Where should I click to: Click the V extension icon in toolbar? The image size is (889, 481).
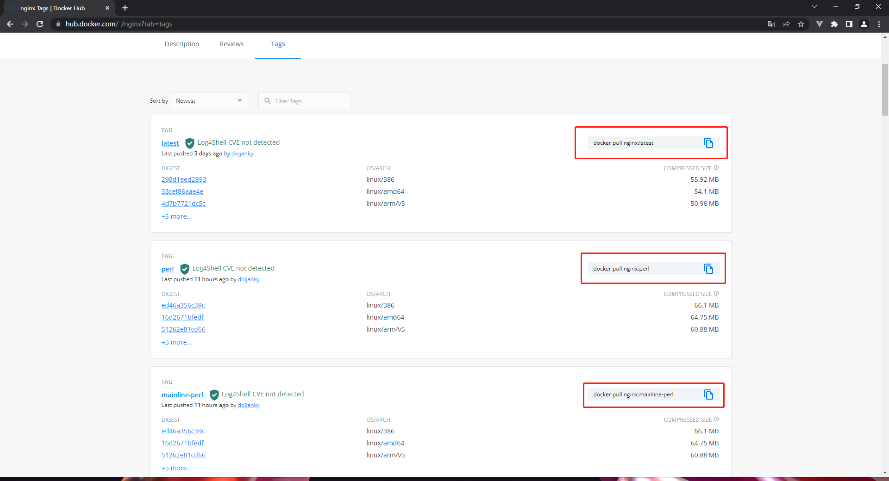point(819,24)
